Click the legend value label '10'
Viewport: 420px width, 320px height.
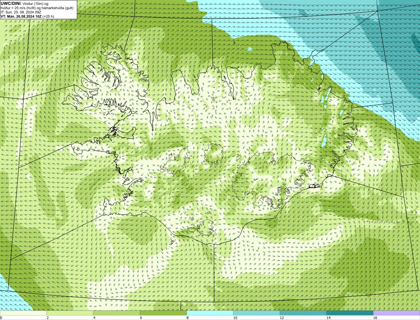[235, 318]
